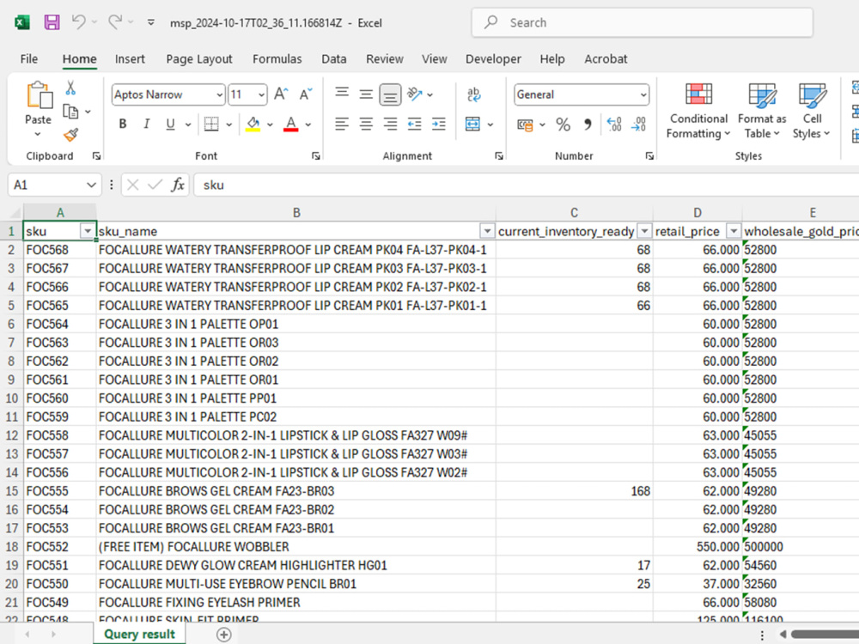Increase indent in cell
Image resolution: width=859 pixels, height=644 pixels.
pyautogui.click(x=439, y=125)
